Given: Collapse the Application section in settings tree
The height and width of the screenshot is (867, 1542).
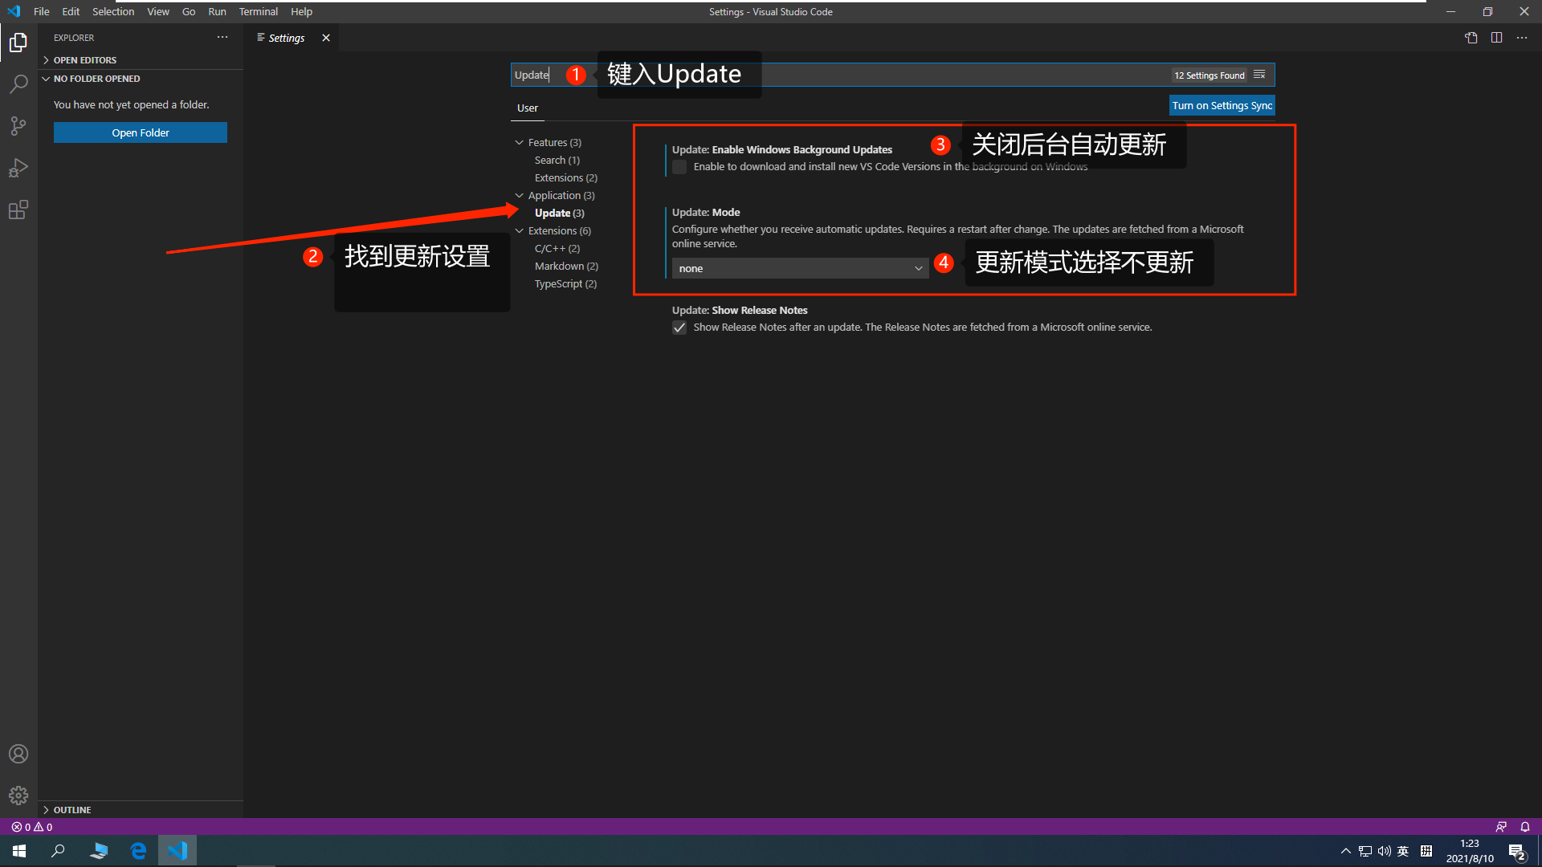Looking at the screenshot, I should pyautogui.click(x=520, y=194).
